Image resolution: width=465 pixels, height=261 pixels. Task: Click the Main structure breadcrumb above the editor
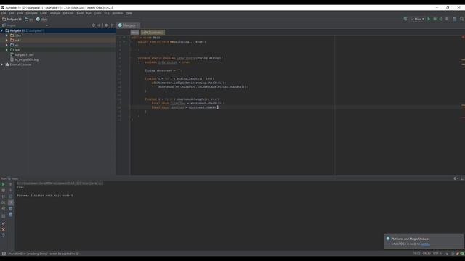click(x=135, y=32)
